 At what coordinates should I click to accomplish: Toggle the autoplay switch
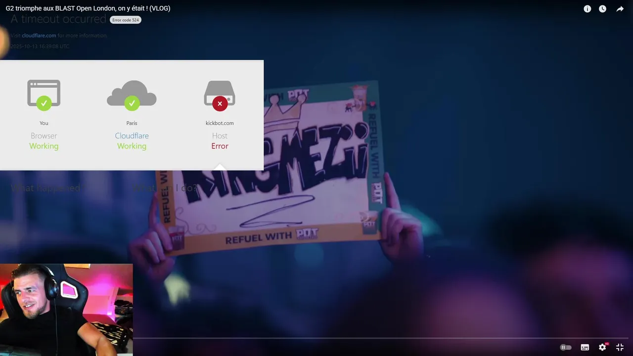565,348
